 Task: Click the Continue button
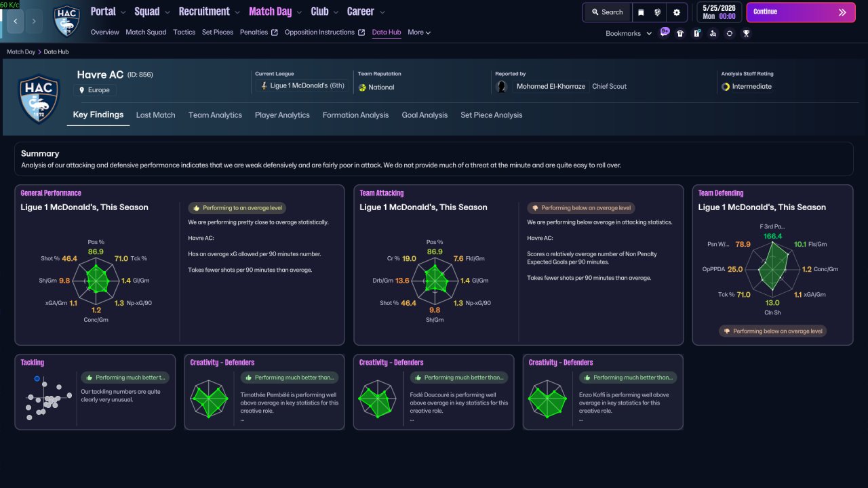pos(802,12)
